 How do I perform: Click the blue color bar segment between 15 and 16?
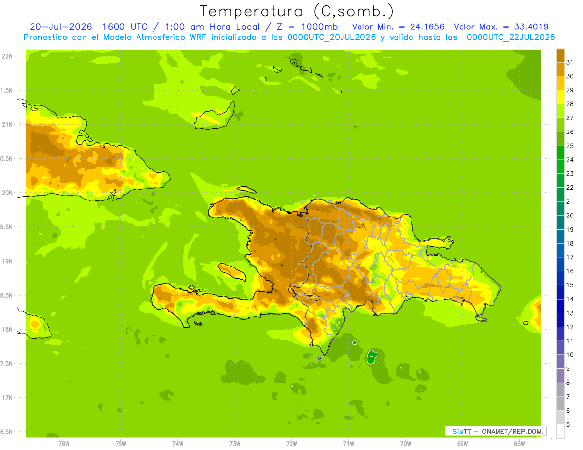560,278
